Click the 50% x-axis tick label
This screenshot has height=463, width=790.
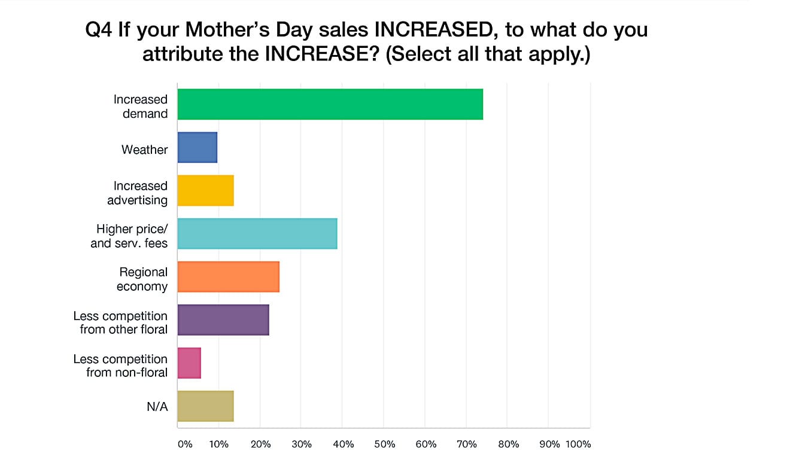tap(384, 444)
